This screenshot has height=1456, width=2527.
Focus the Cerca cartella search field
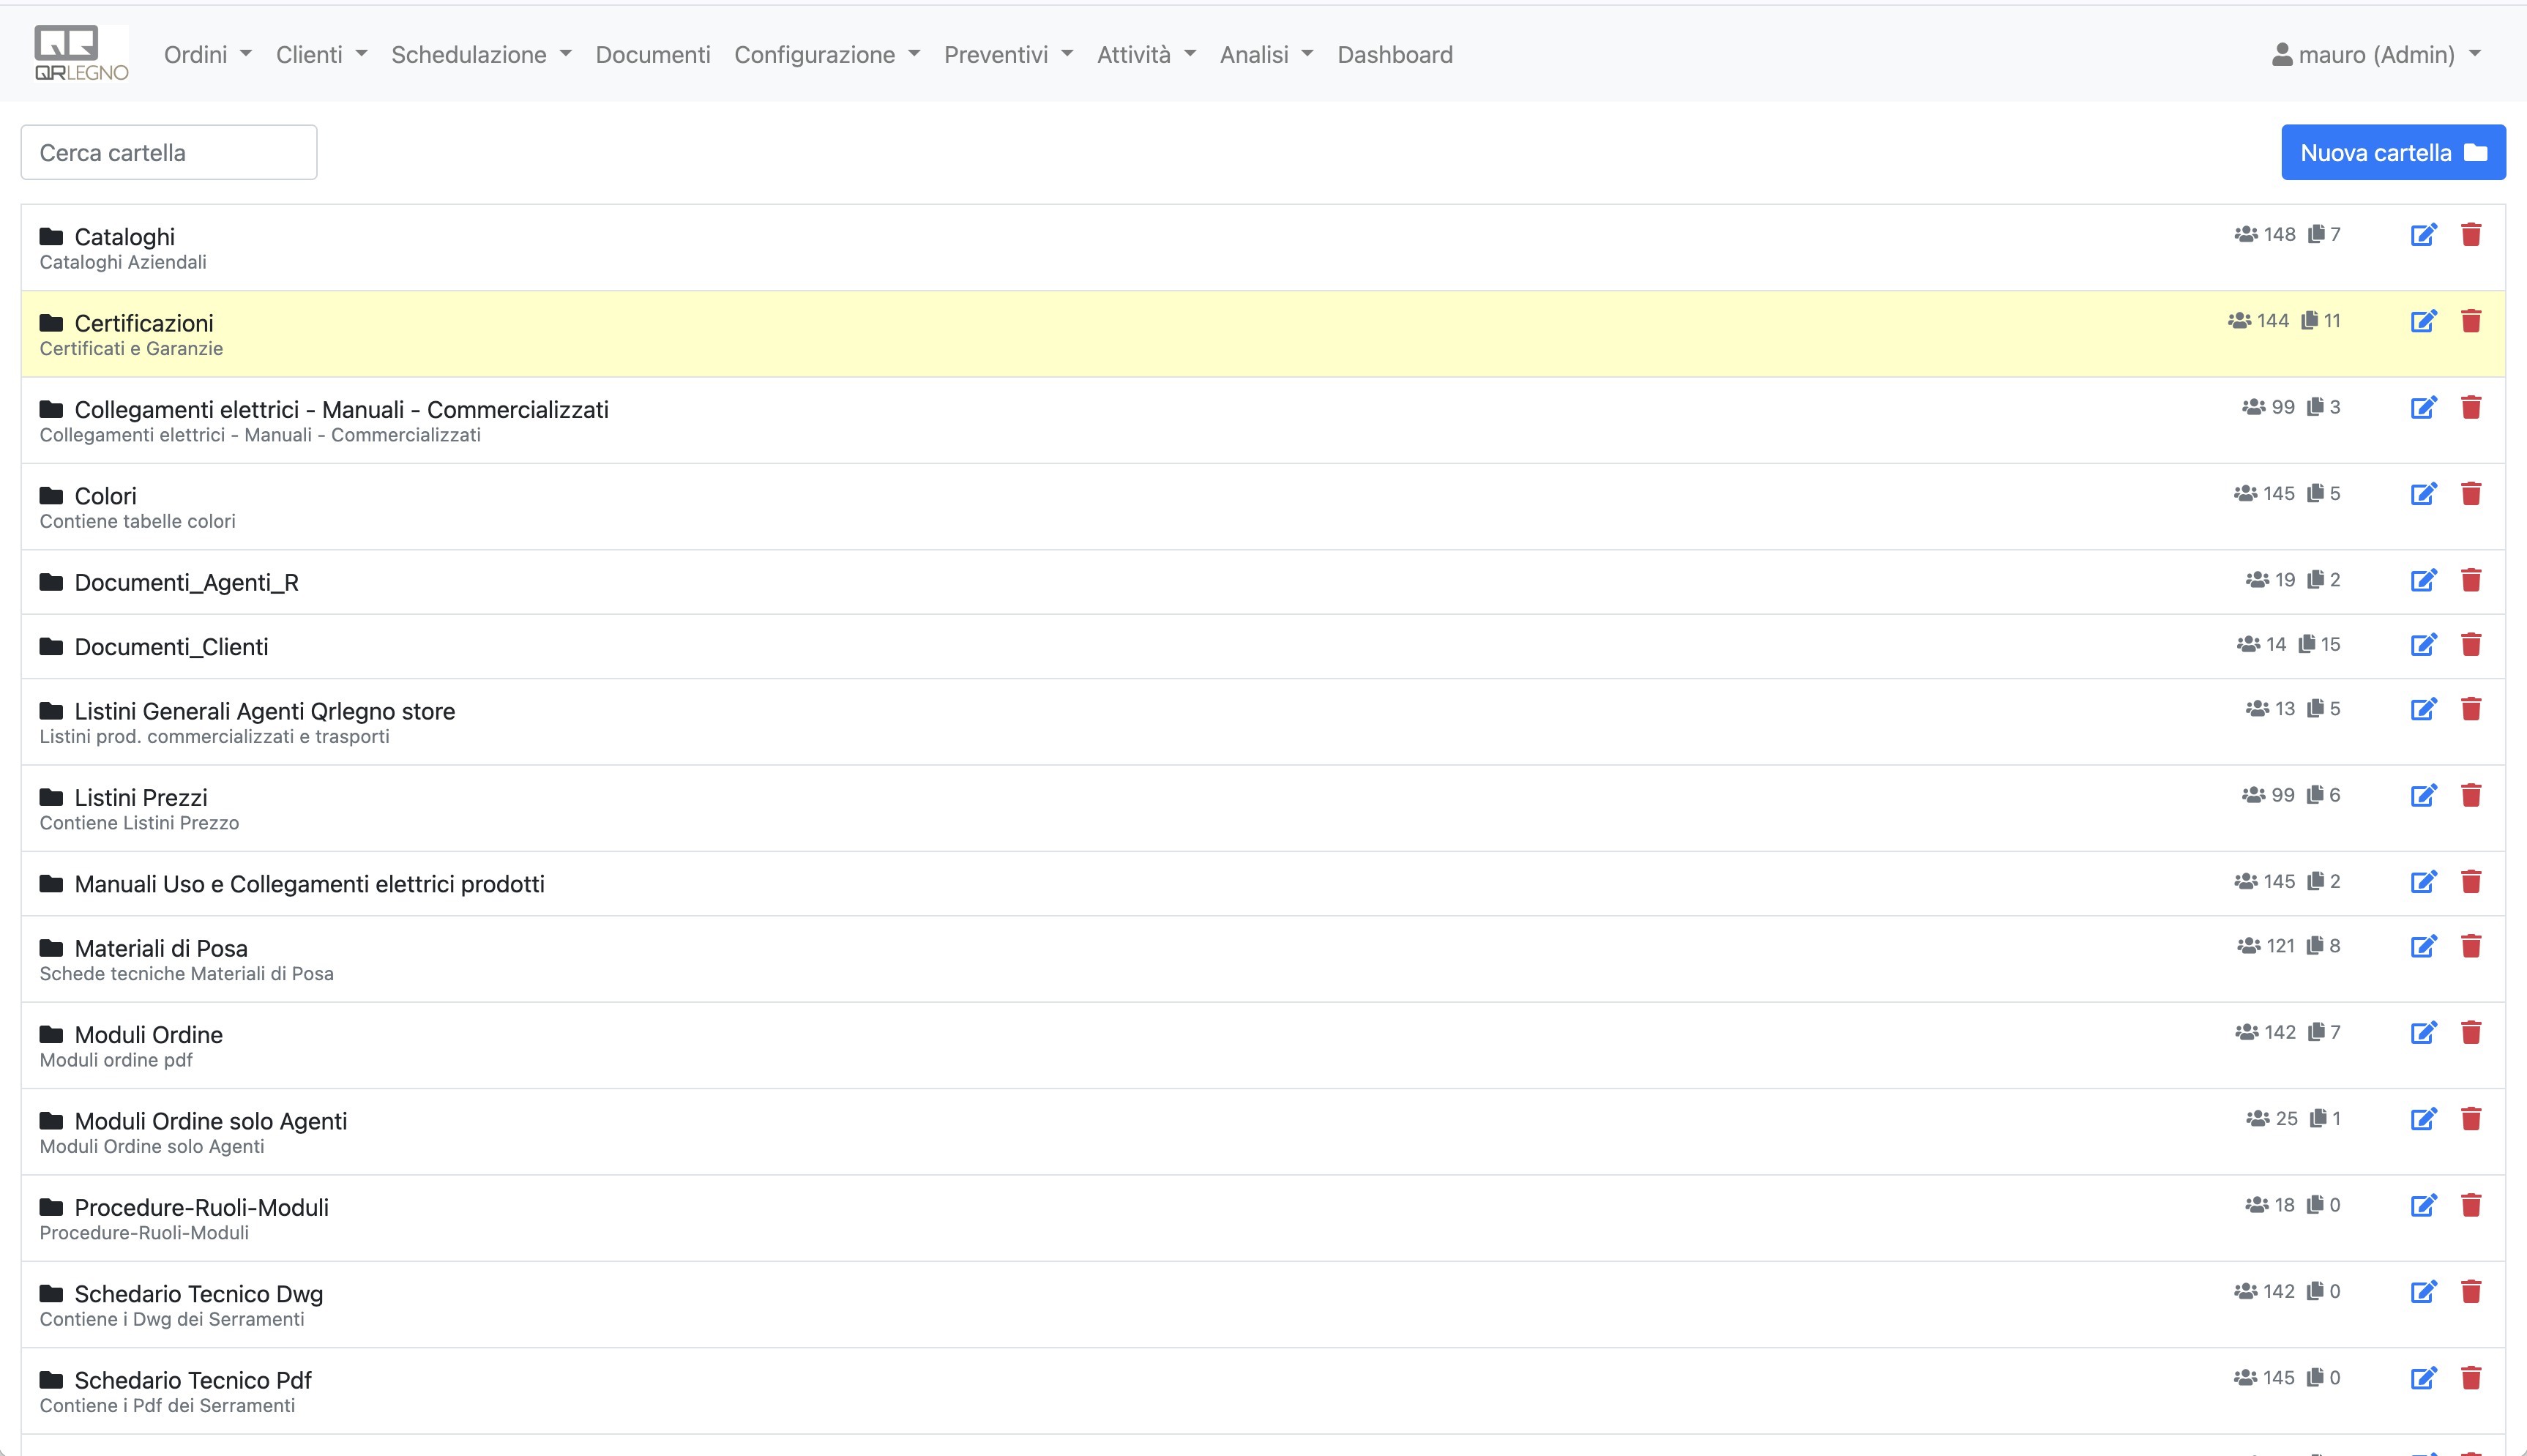[x=169, y=153]
